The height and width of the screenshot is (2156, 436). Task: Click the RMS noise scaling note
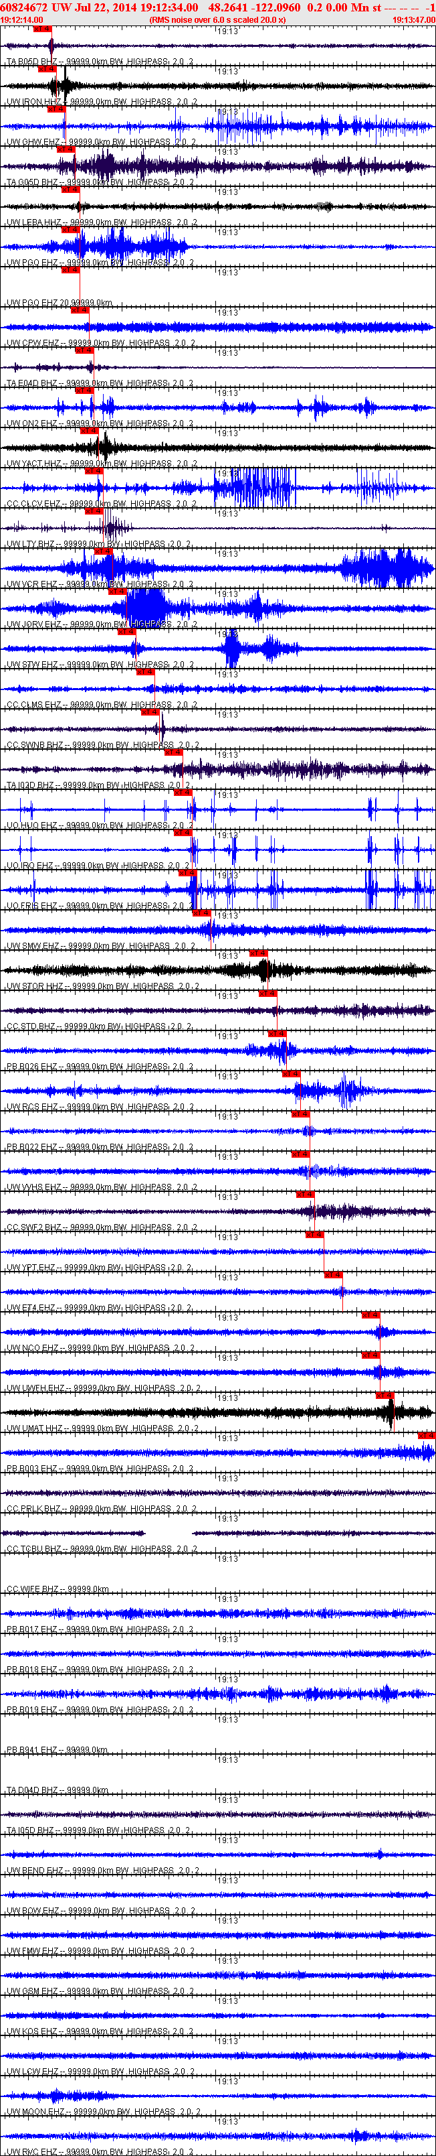[217, 19]
